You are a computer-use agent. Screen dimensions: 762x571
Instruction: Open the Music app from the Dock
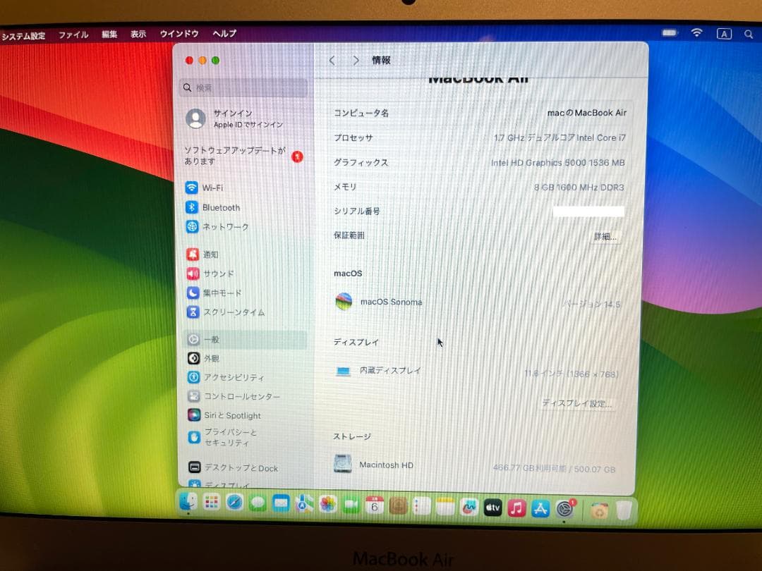(x=516, y=507)
